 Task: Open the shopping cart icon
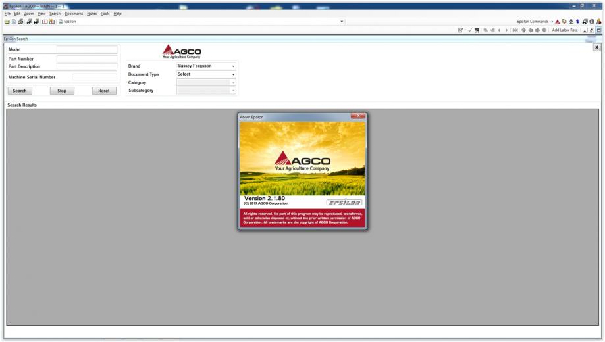coord(477,30)
